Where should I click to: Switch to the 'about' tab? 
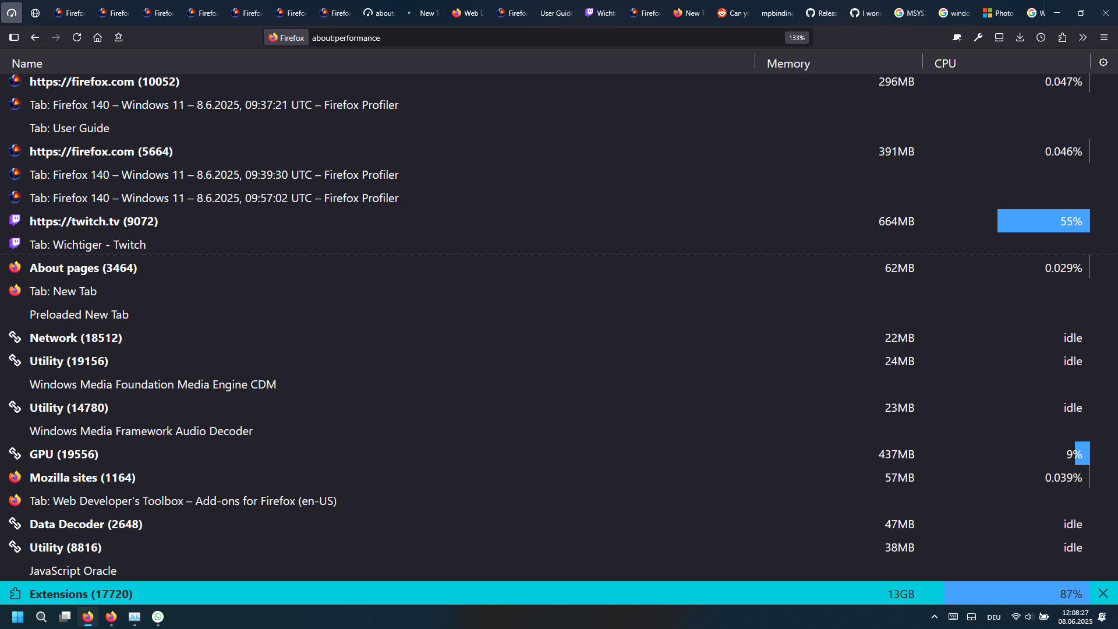pos(379,13)
